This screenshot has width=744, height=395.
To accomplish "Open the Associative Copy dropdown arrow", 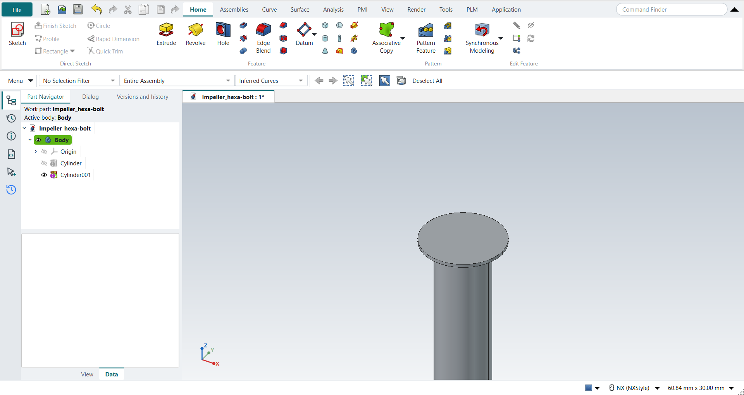I will coord(403,38).
